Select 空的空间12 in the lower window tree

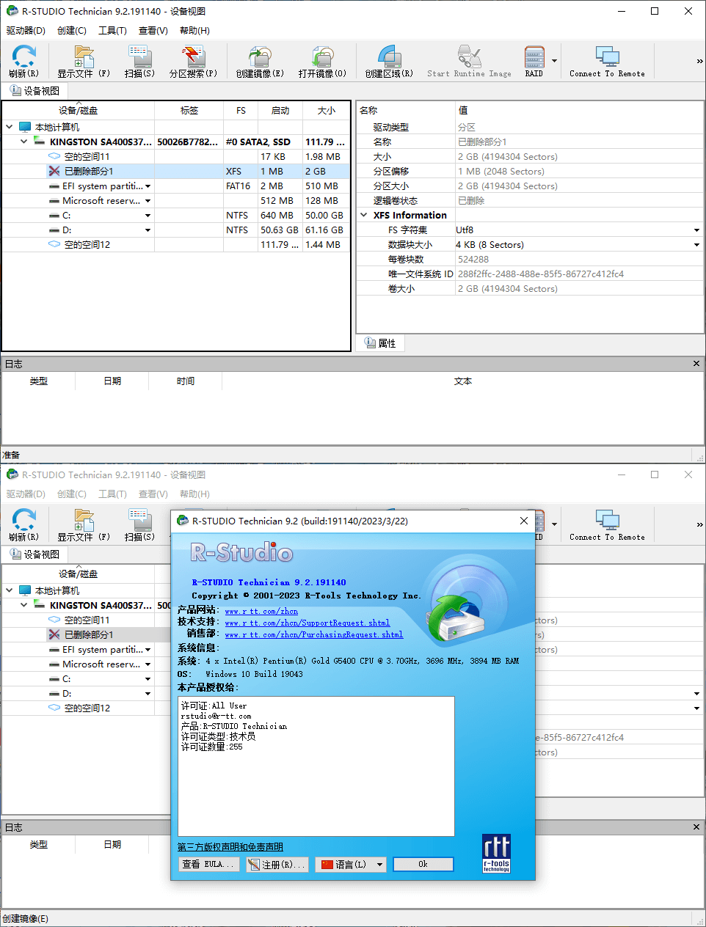[87, 708]
